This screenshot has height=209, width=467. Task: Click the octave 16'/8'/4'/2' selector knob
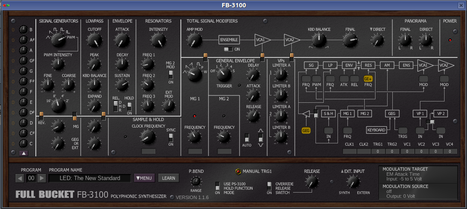click(x=58, y=105)
